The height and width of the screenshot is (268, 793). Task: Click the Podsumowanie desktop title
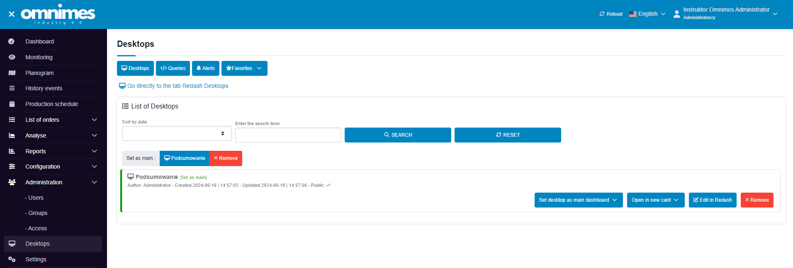(x=157, y=177)
